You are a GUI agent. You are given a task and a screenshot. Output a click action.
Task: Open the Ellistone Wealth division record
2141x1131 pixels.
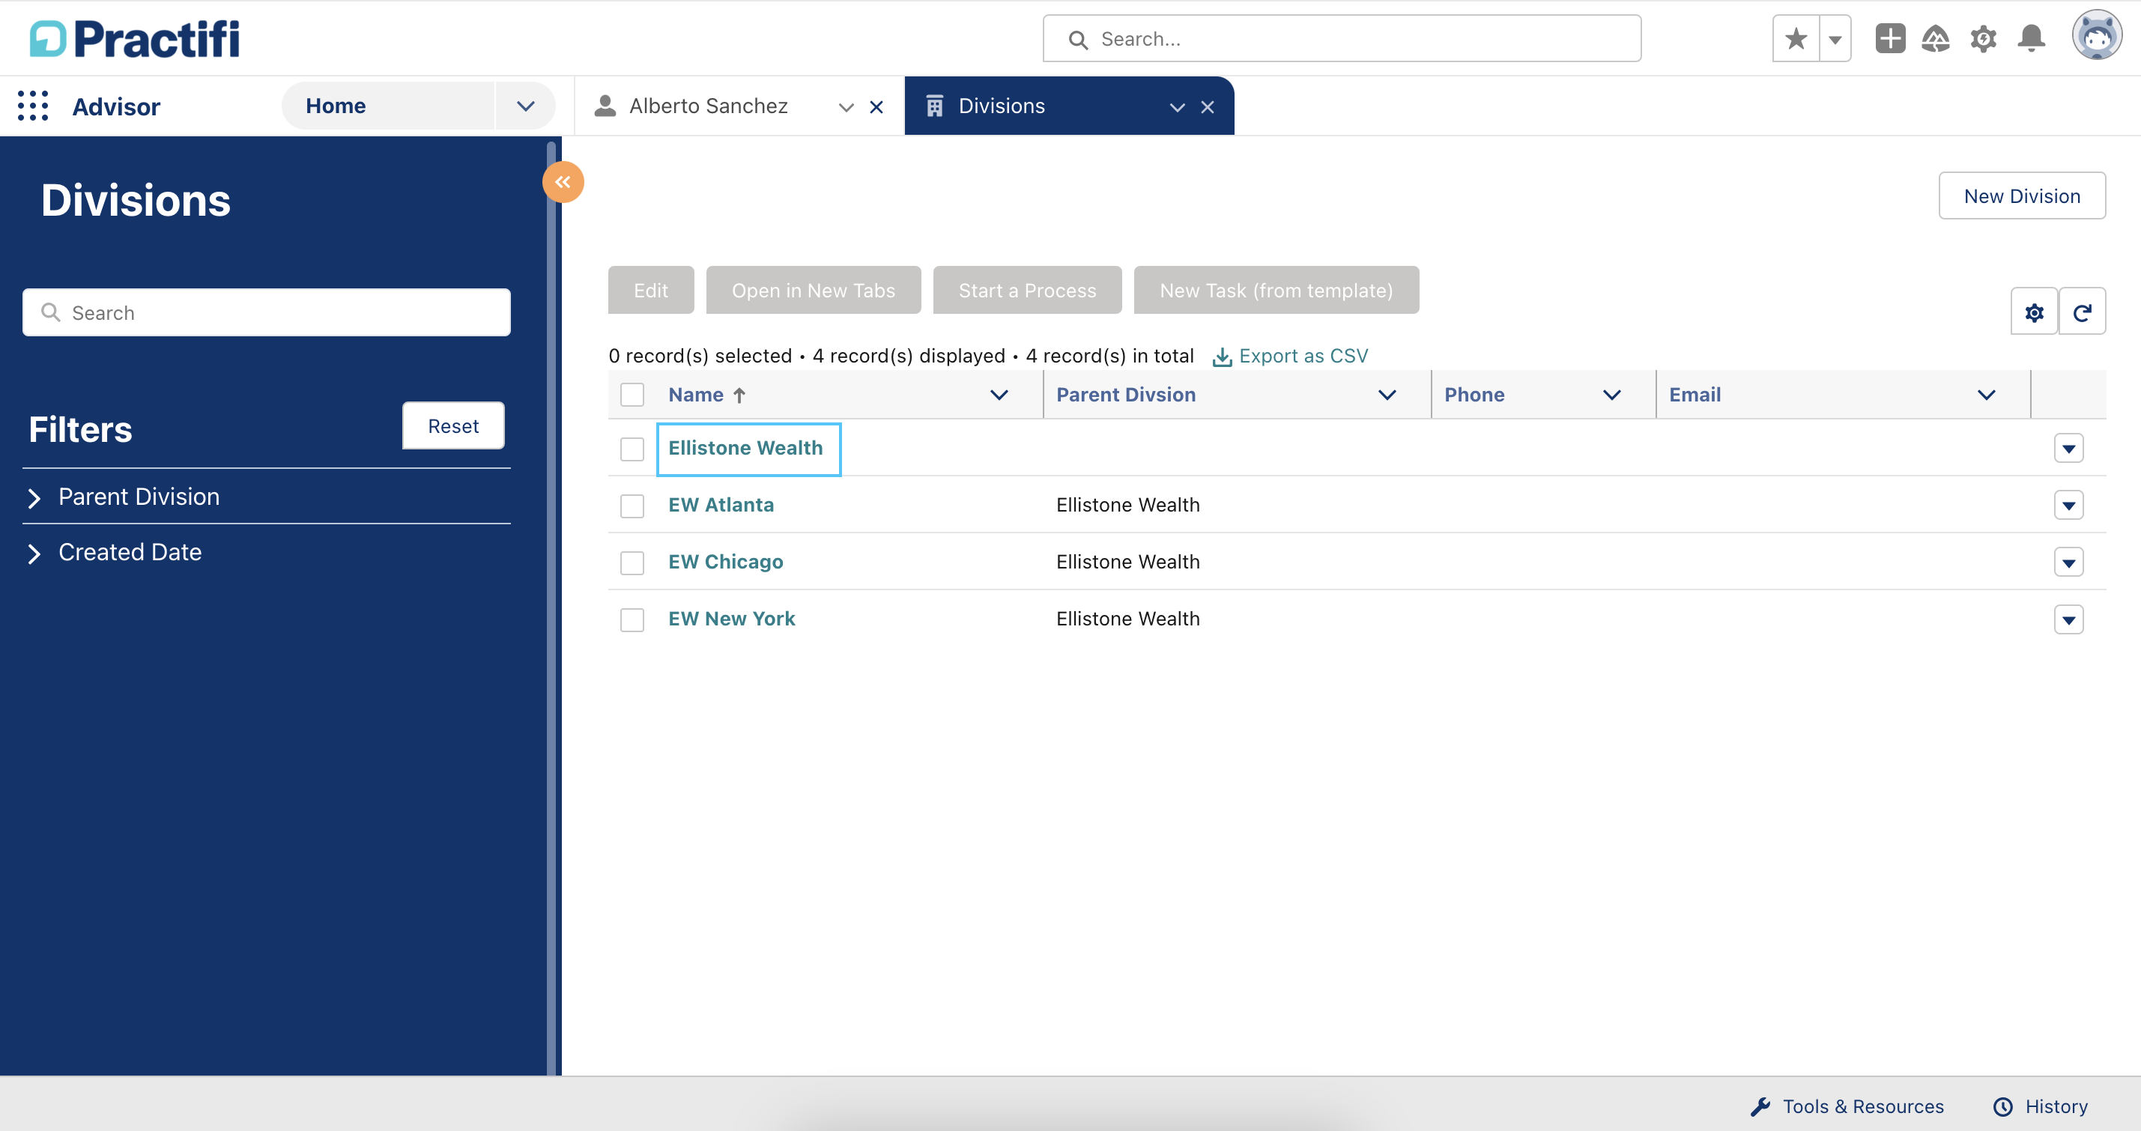pos(745,448)
